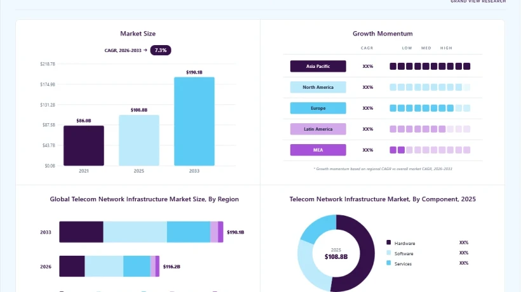Click the $108.8B label above 2025 bar
This screenshot has width=521, height=292.
(139, 110)
